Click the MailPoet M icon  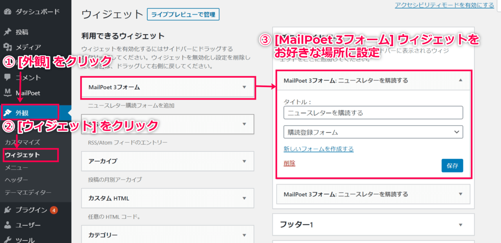coord(7,93)
